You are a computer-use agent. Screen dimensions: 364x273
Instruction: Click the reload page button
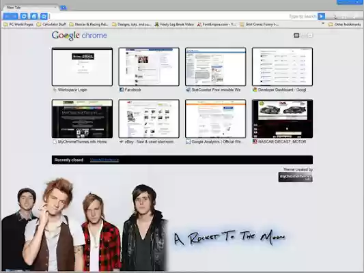point(24,16)
